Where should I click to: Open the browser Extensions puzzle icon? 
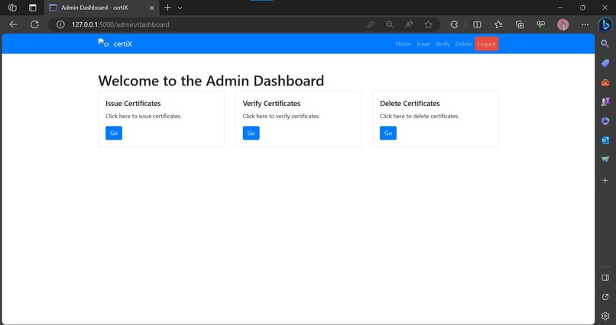tap(454, 24)
